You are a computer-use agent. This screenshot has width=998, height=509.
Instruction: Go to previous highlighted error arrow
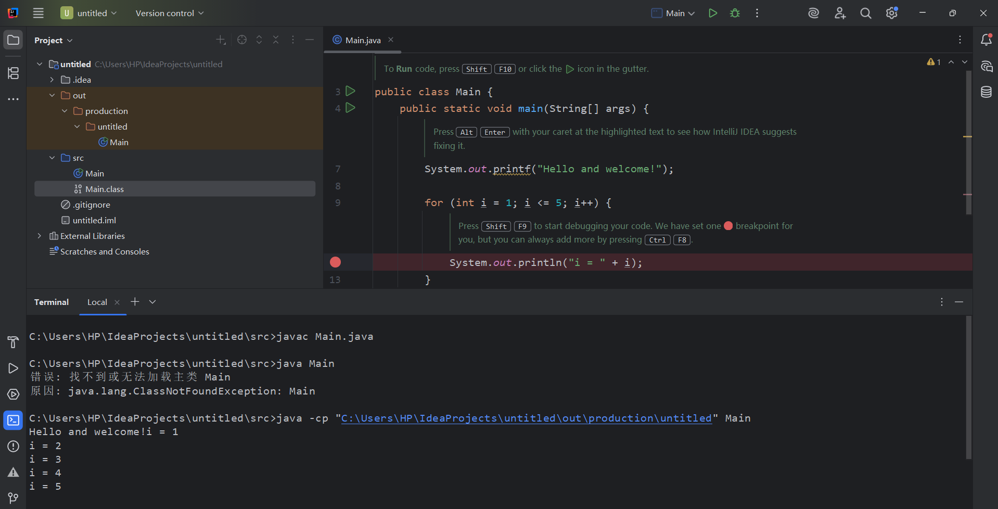coord(951,62)
